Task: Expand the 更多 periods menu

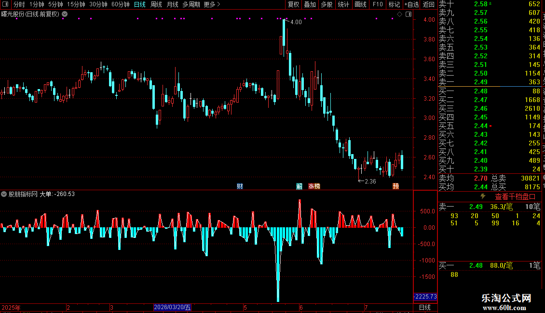Action: (x=212, y=4)
